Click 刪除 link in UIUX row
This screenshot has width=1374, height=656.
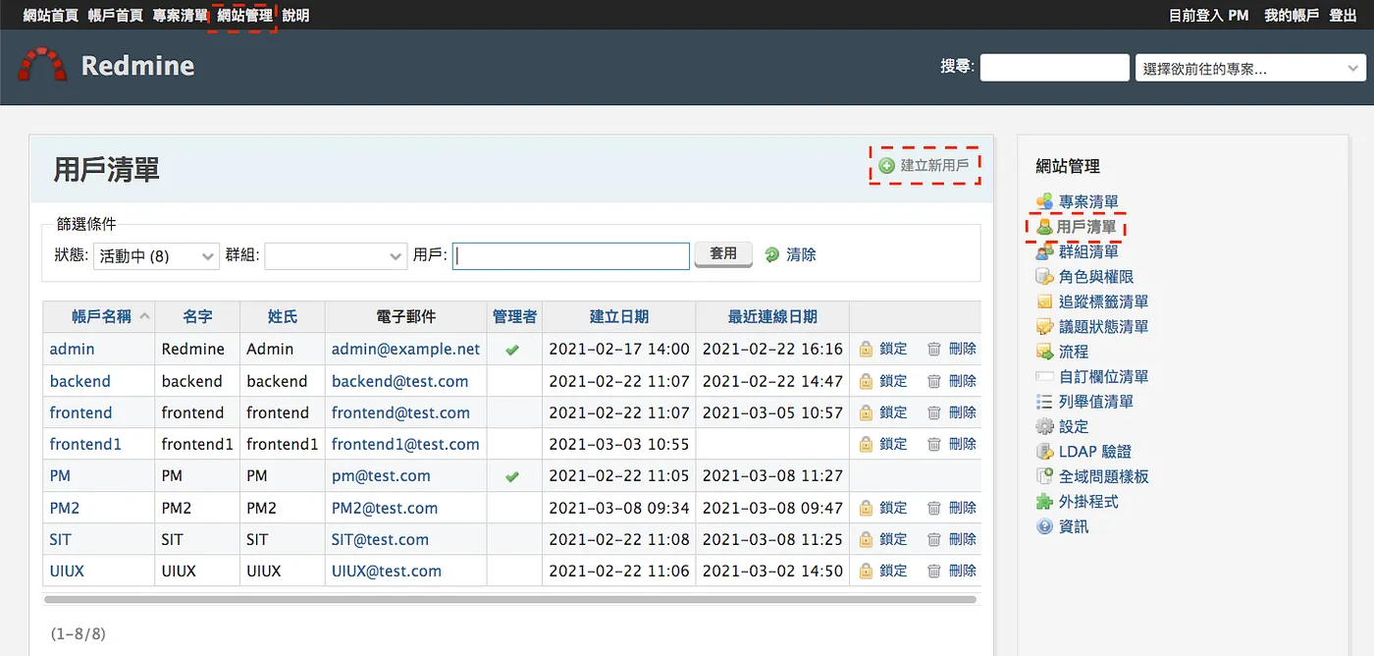click(962, 571)
